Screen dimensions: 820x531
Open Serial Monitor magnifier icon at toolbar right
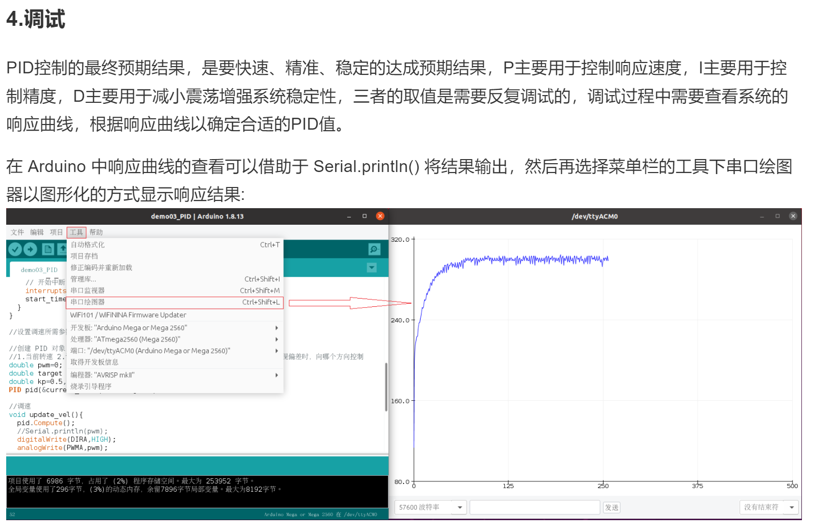tap(375, 249)
